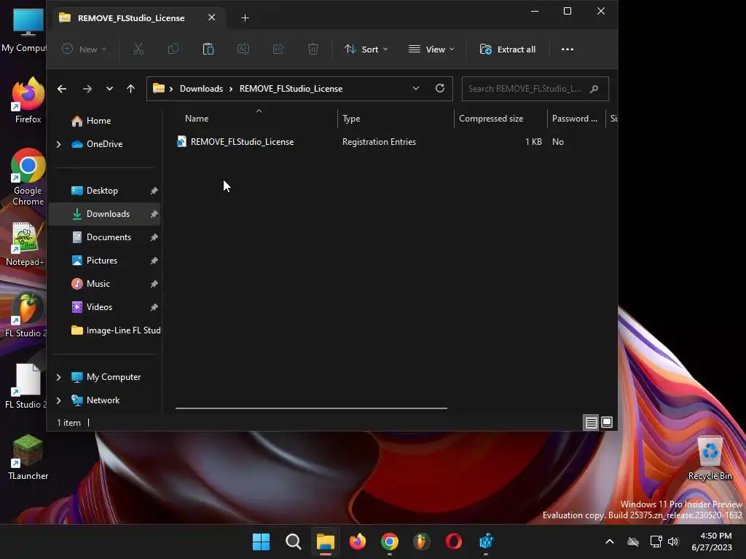
Task: Click the Delete trash icon in toolbar
Action: 313,49
